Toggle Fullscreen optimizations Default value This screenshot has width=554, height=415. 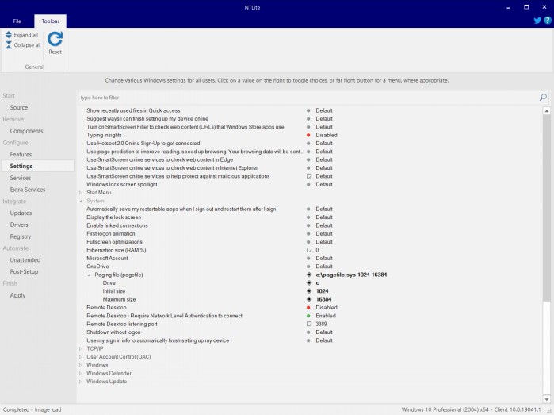pos(324,242)
